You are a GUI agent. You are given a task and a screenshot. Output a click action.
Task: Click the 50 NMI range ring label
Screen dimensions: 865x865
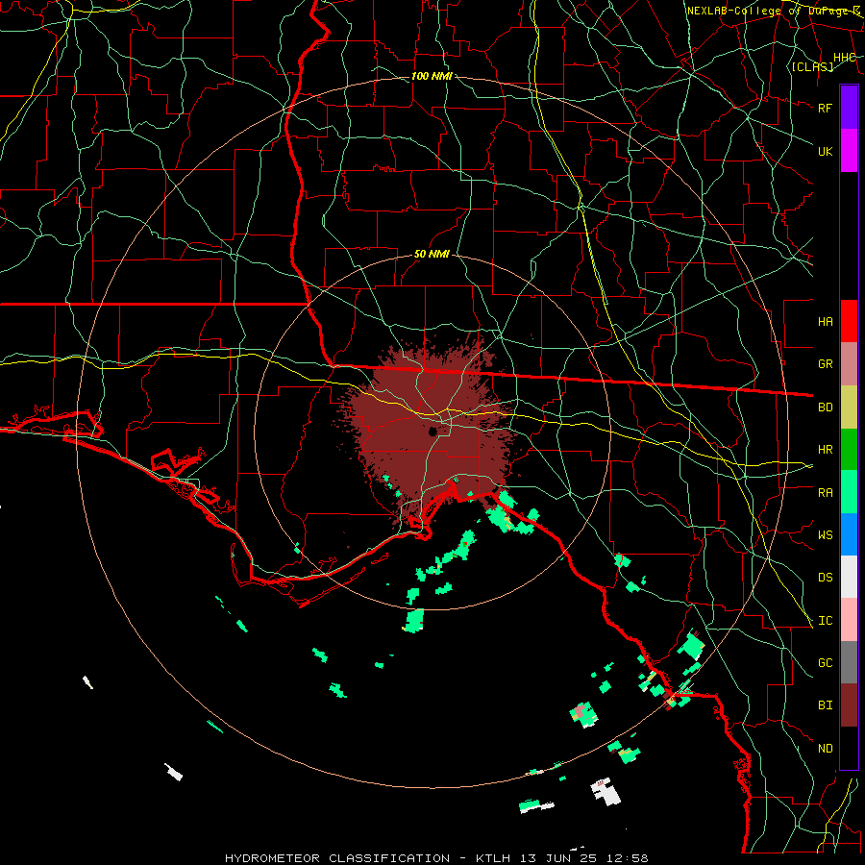tap(432, 255)
